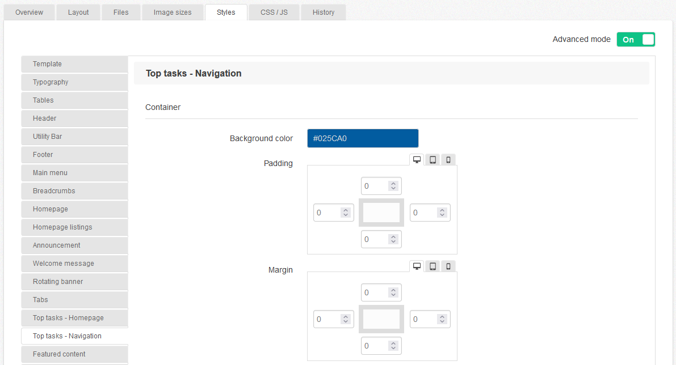Image resolution: width=676 pixels, height=365 pixels.
Task: Increase top padding with stepper up arrow
Action: pyautogui.click(x=394, y=182)
